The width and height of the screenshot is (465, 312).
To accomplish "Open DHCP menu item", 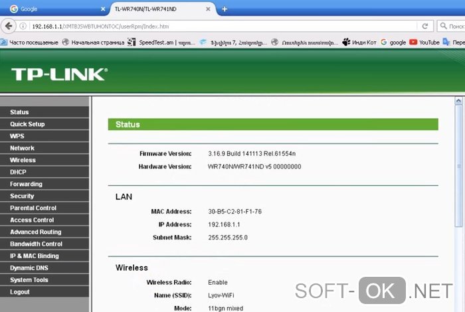I will pos(45,172).
